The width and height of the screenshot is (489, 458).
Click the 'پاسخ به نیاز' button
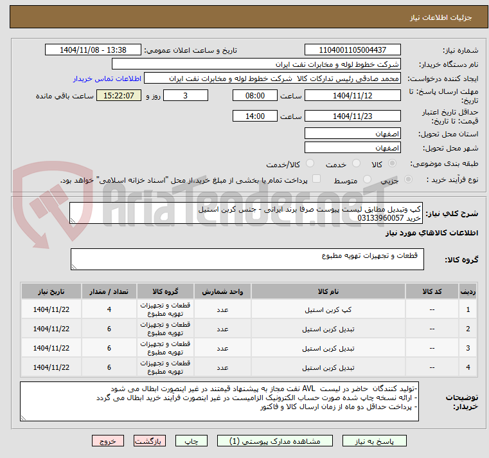(x=374, y=441)
